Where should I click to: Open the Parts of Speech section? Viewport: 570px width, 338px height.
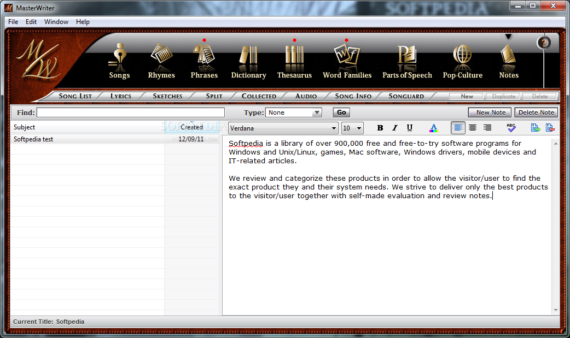tap(407, 61)
